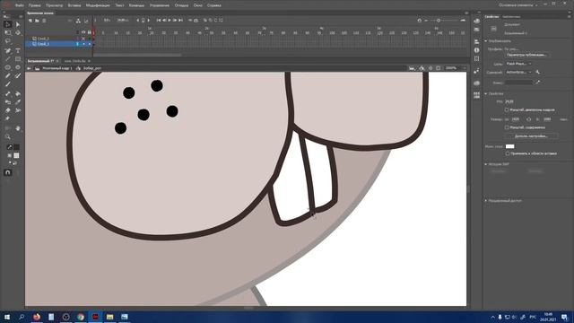Collapse the История SWF section
Viewport: 574px width, 323px height.
(x=486, y=164)
